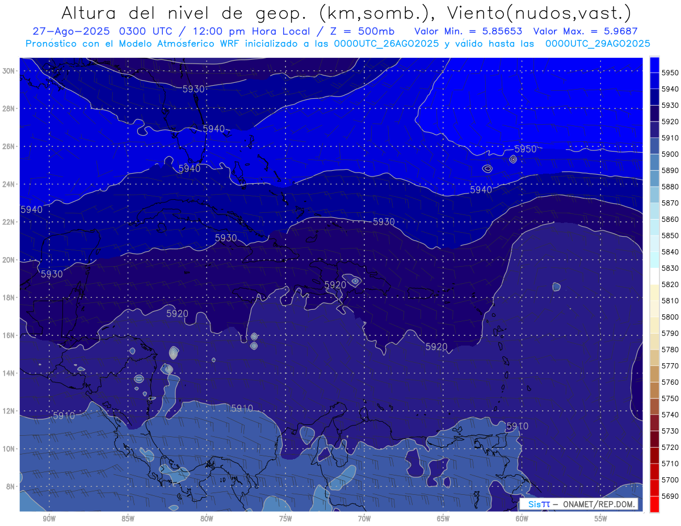The height and width of the screenshot is (526, 681).
Task: Select the 70W longitude axis label
Action: pyautogui.click(x=364, y=519)
